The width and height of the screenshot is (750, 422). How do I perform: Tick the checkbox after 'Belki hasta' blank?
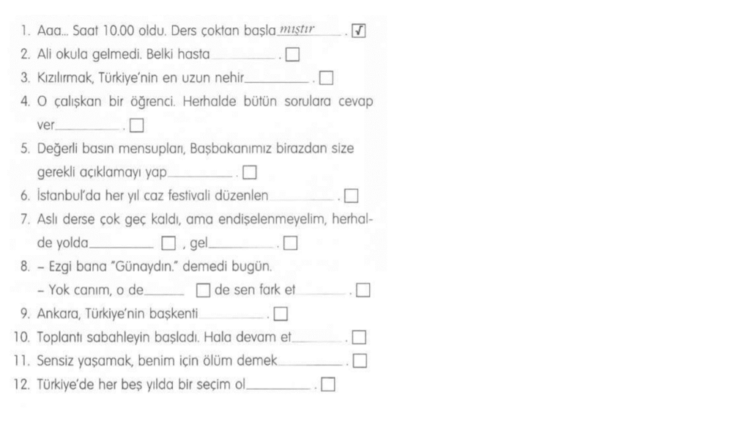(x=294, y=54)
